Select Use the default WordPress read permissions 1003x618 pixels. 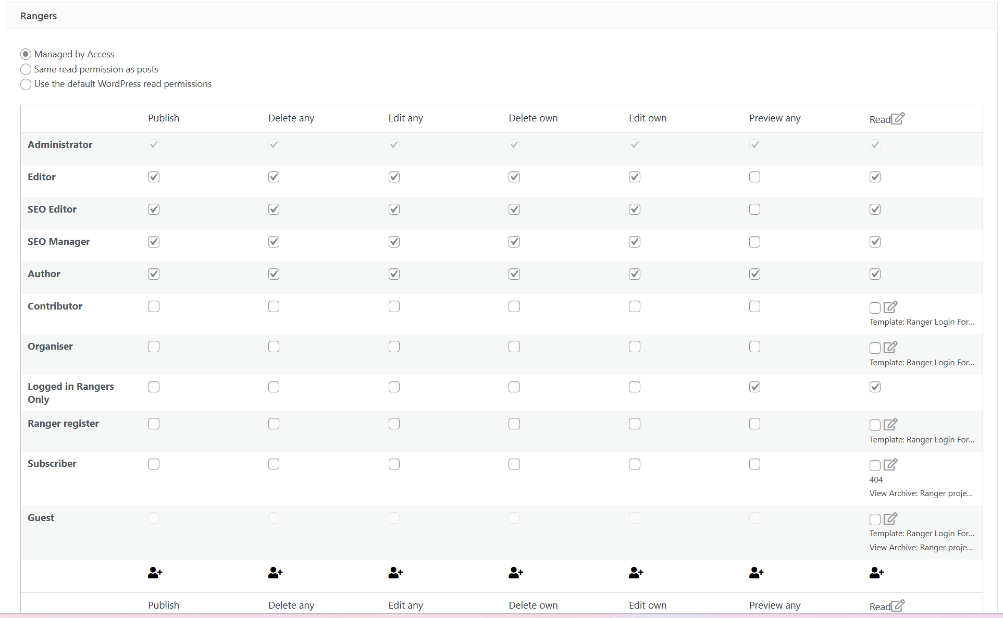[x=26, y=84]
